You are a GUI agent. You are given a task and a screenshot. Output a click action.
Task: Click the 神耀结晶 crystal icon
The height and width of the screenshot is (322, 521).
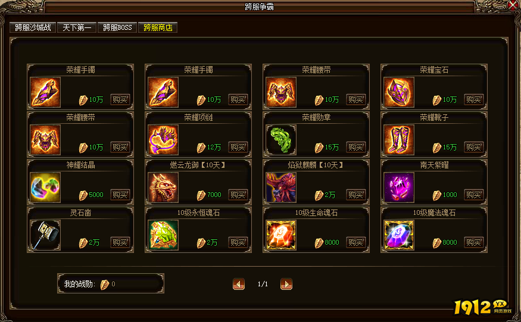click(x=45, y=187)
